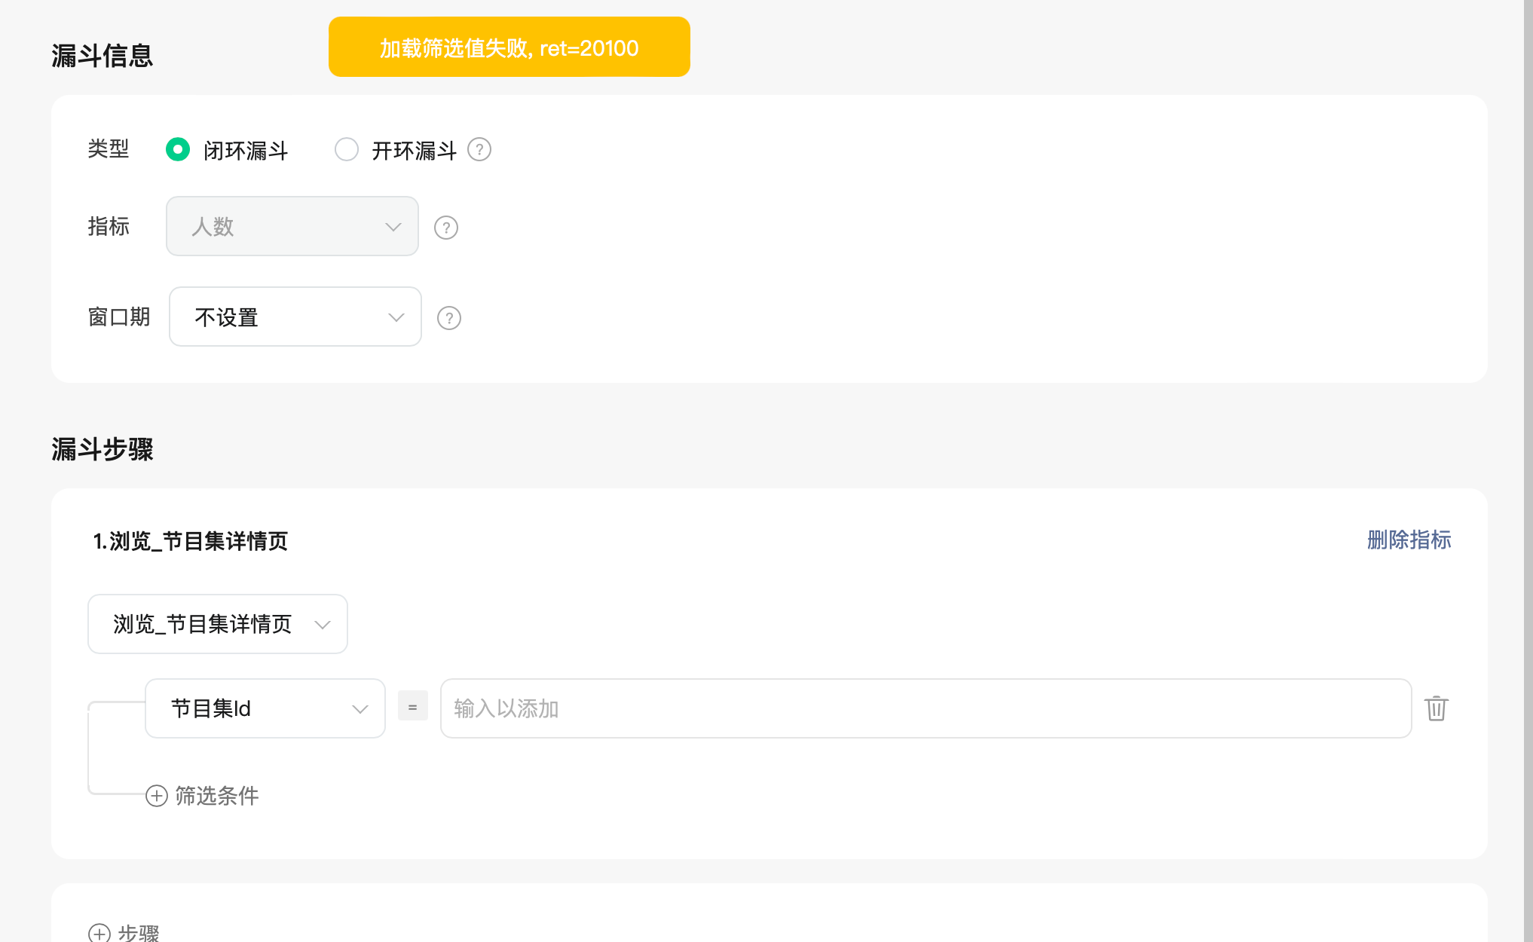
Task: Click the 删除指标 link
Action: click(x=1409, y=540)
